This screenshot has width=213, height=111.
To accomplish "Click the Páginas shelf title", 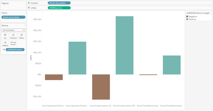I will pos(5,3).
